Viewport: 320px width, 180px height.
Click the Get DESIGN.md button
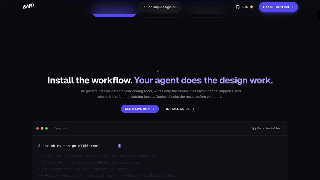278,7
